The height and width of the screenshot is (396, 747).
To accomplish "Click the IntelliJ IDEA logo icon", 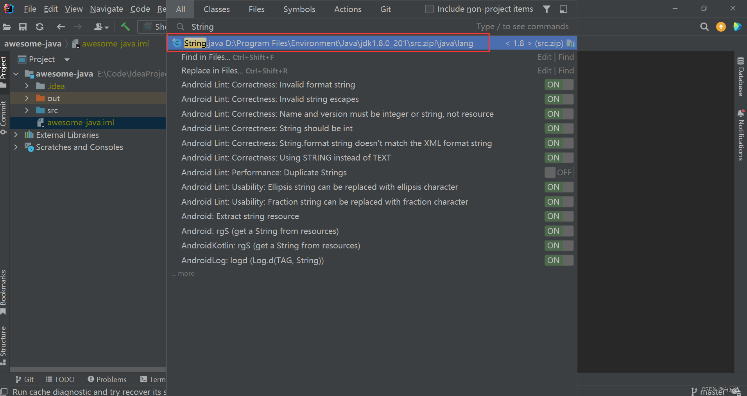I will [x=9, y=9].
